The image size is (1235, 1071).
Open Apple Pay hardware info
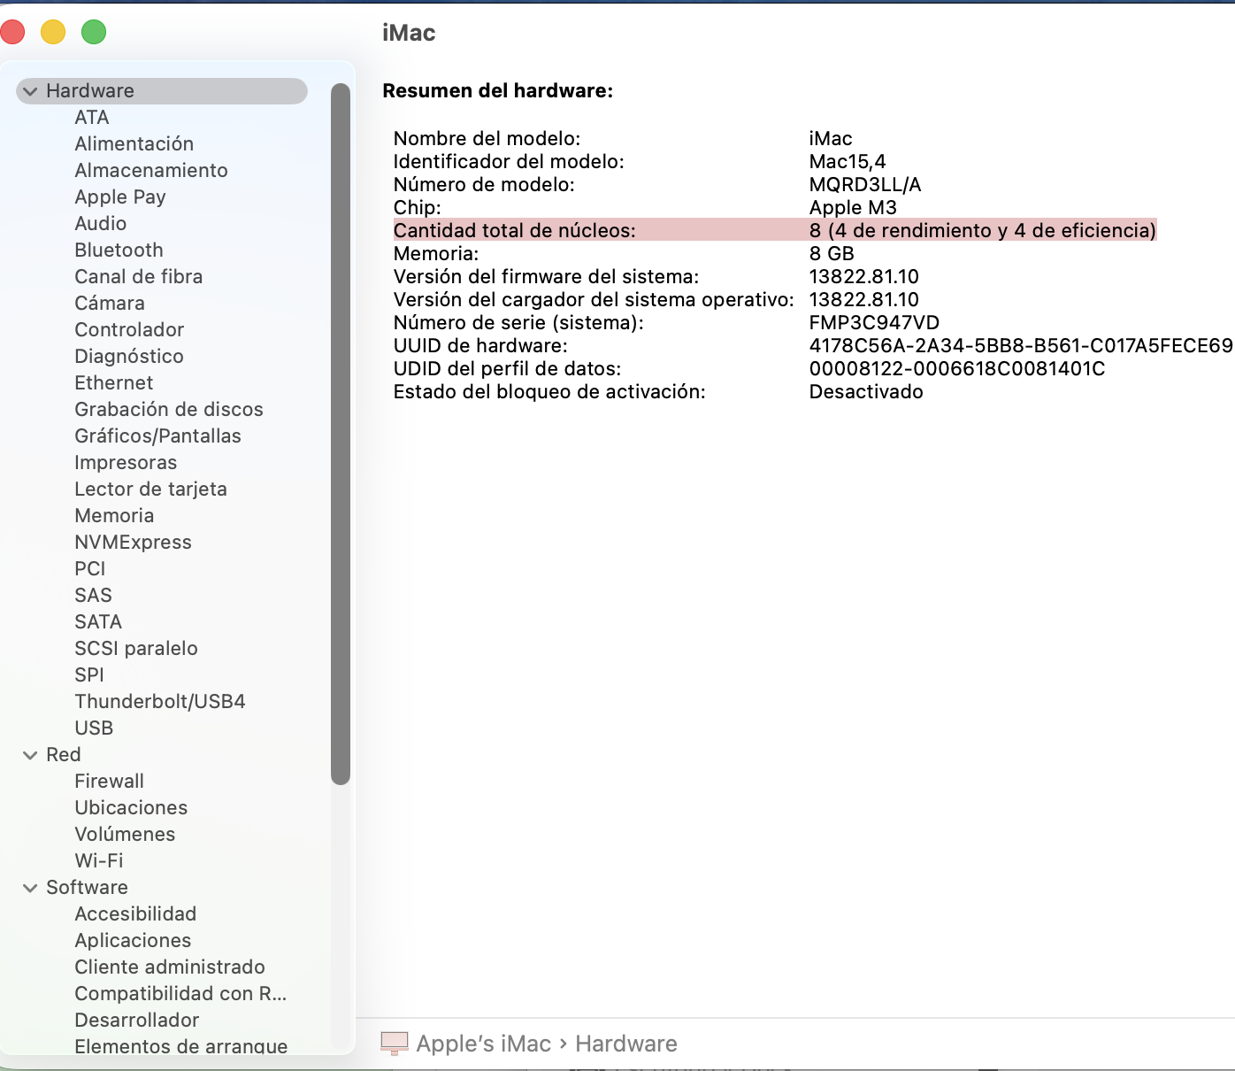click(x=120, y=197)
